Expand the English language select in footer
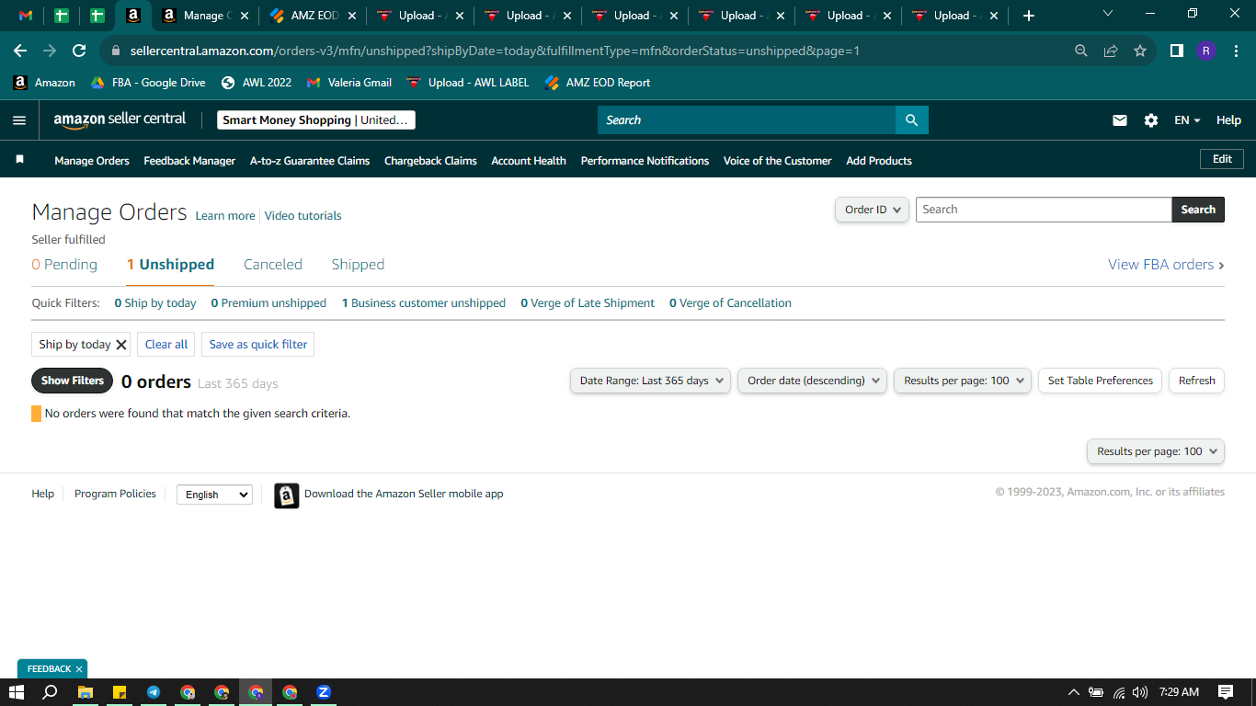1256x706 pixels. click(x=214, y=495)
